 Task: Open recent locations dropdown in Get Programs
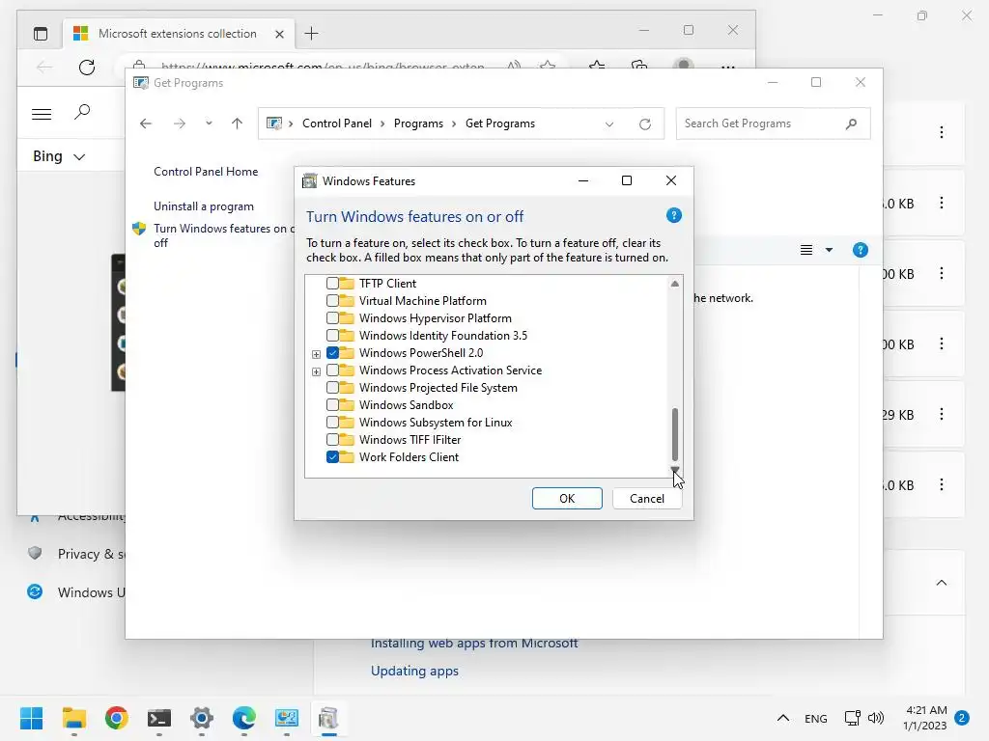(209, 123)
